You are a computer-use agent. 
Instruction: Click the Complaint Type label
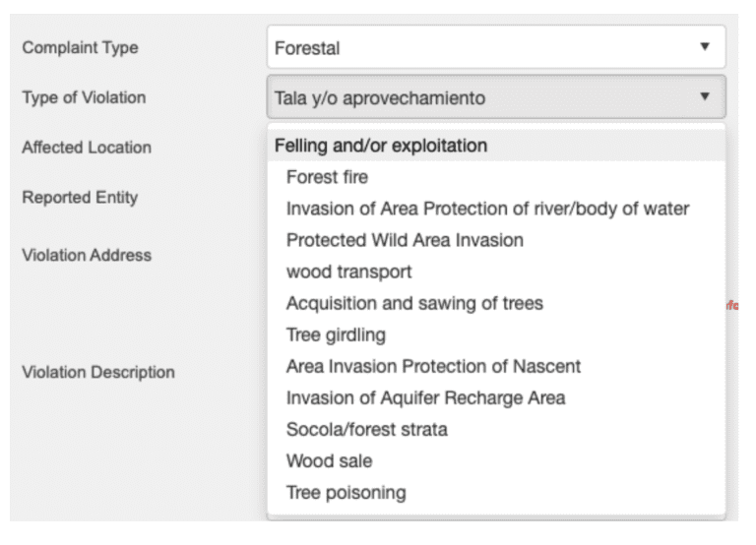[x=81, y=47]
